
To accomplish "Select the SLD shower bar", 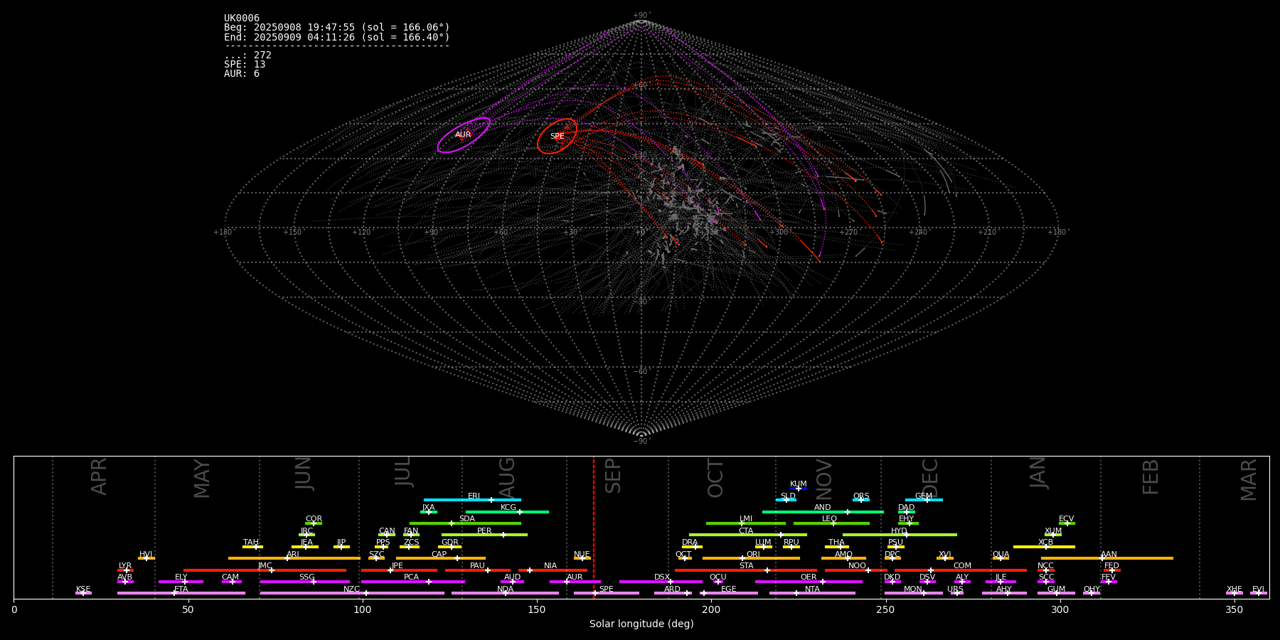I will (x=786, y=500).
